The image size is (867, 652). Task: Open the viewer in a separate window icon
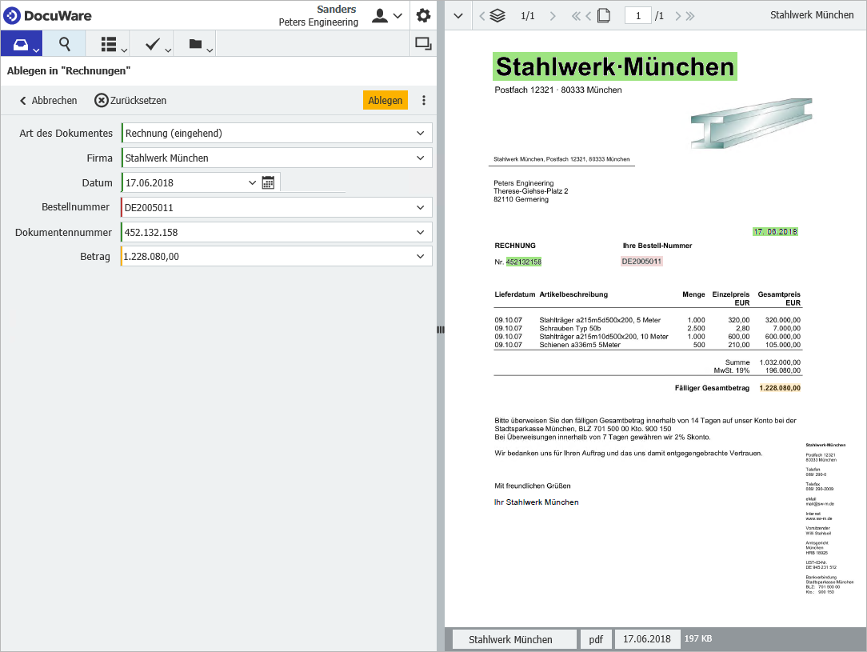point(422,43)
